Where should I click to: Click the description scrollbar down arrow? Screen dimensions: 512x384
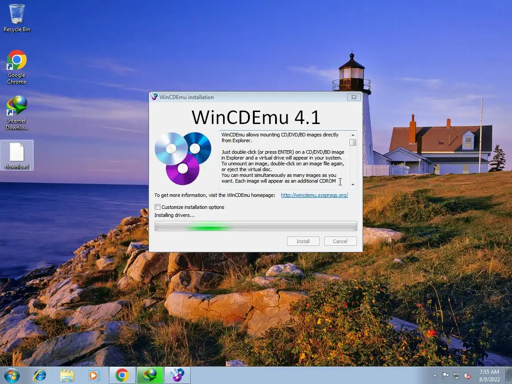[352, 185]
